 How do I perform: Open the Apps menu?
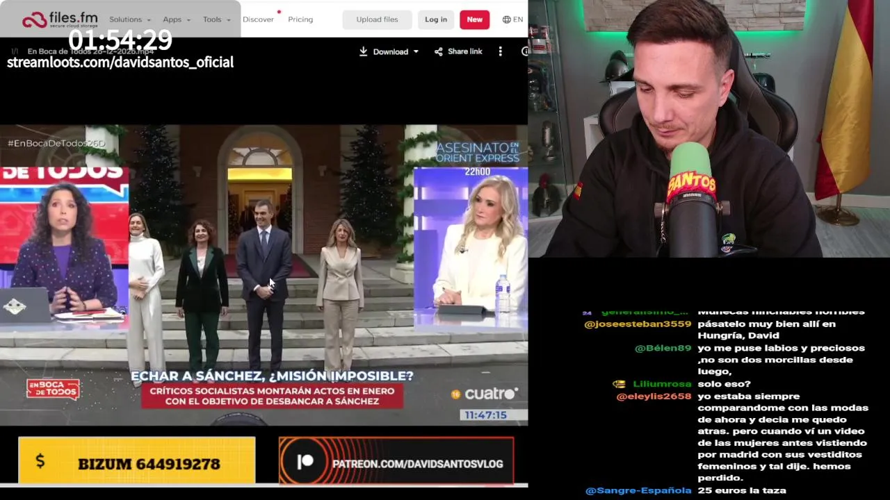[176, 19]
